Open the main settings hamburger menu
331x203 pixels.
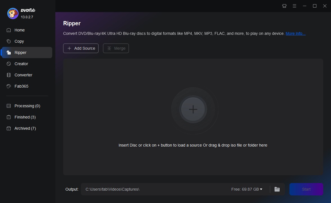point(295,6)
